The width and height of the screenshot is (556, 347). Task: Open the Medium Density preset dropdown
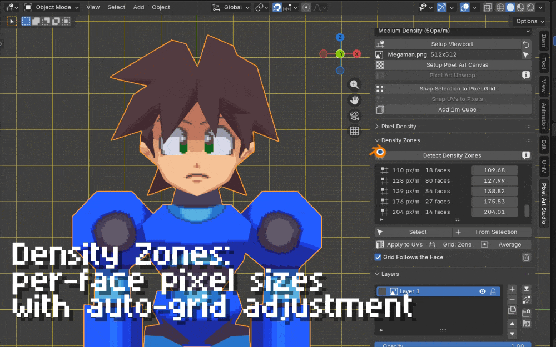[x=454, y=31]
